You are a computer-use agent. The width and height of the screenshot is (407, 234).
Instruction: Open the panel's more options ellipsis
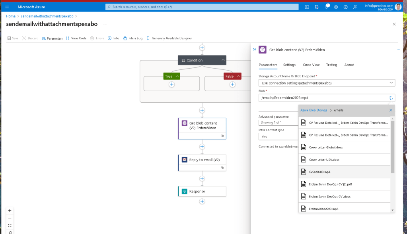coord(398,50)
